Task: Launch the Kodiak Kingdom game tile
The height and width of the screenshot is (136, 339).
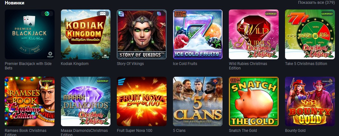Action: (86, 34)
